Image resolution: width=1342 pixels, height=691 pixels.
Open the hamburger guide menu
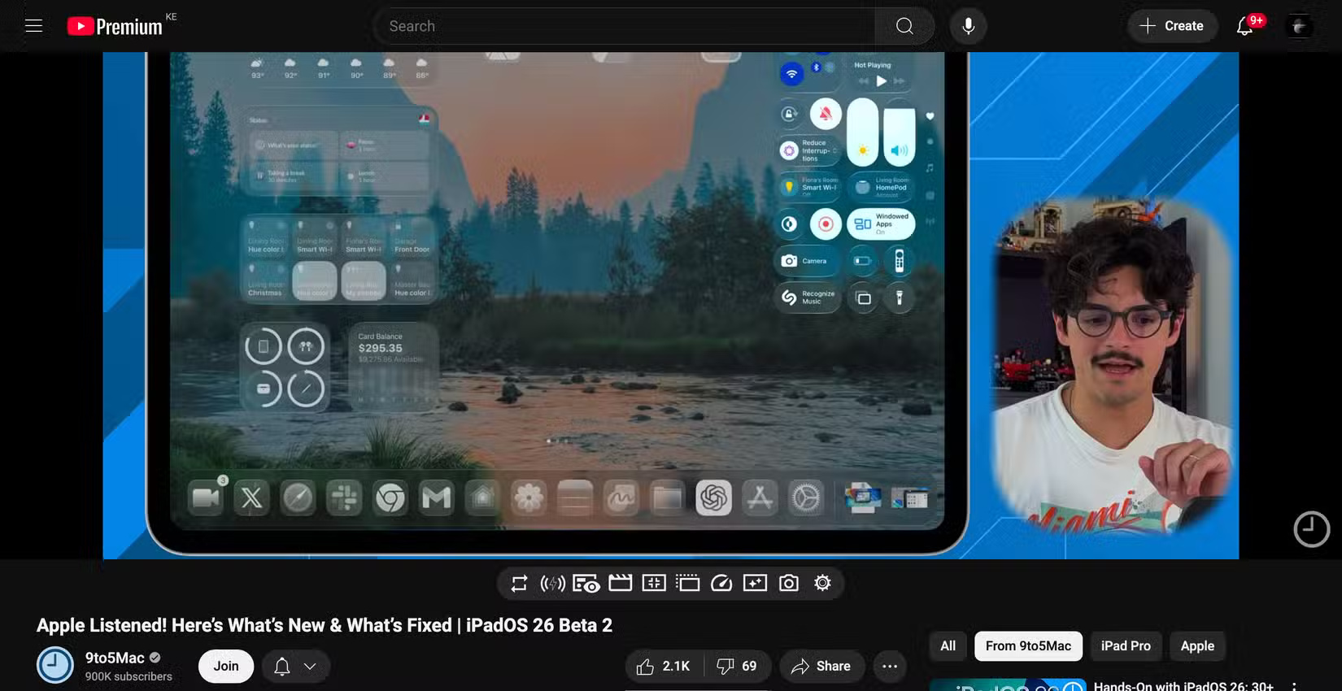click(x=33, y=26)
